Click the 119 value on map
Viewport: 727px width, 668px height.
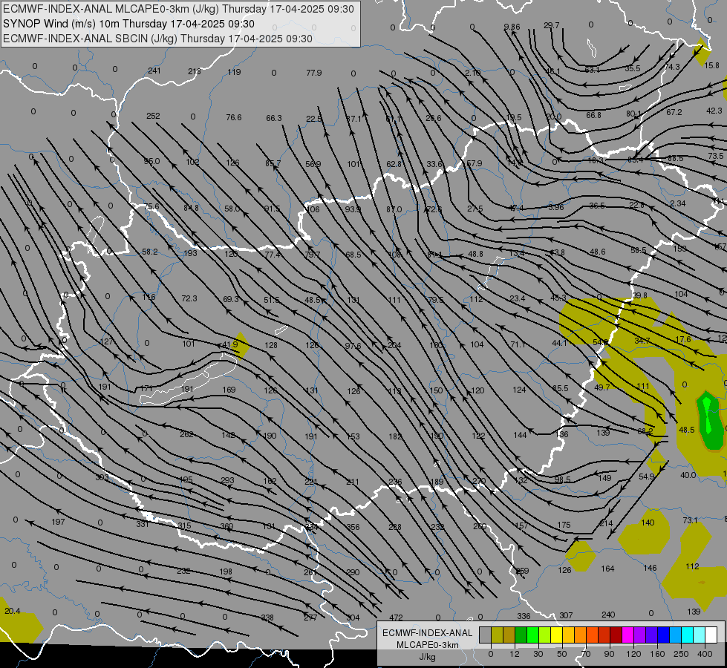click(234, 72)
